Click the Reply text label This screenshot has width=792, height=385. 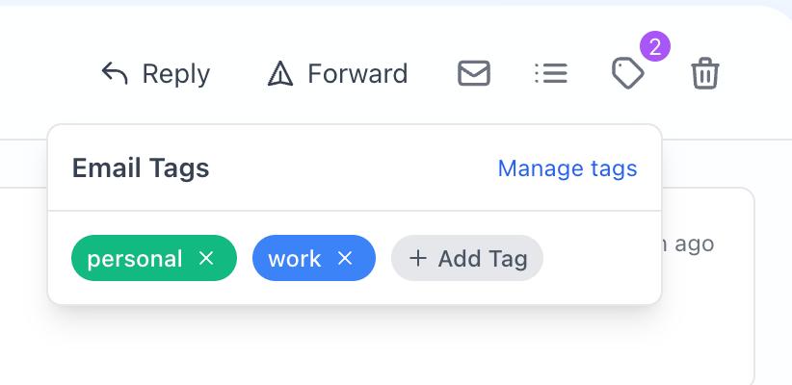coord(175,74)
